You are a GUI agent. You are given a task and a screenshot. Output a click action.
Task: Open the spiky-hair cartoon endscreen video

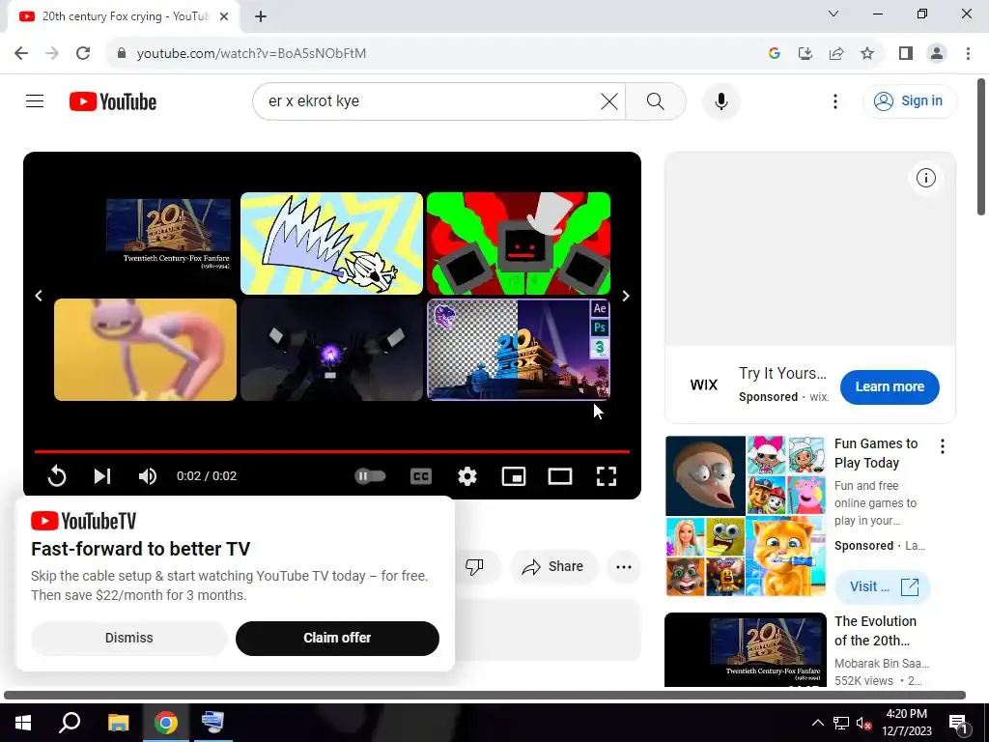pyautogui.click(x=332, y=243)
